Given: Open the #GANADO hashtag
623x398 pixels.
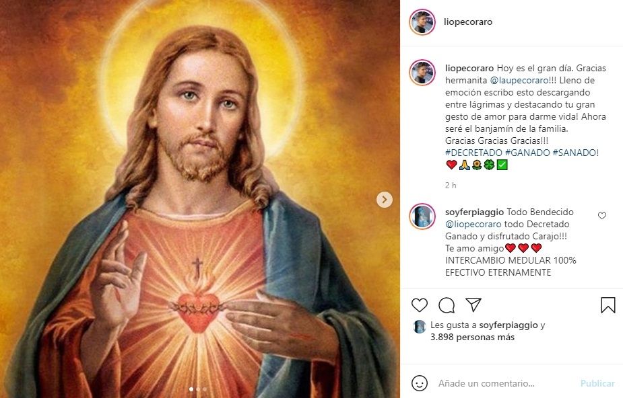Looking at the screenshot, I should click(527, 153).
